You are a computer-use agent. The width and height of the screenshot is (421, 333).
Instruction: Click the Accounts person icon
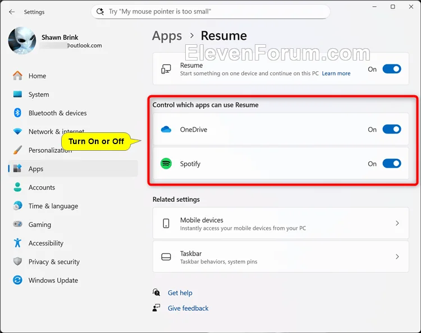(18, 187)
